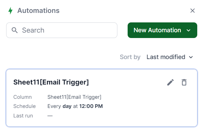
Task: Click the New Automation button label
Action: (x=157, y=30)
